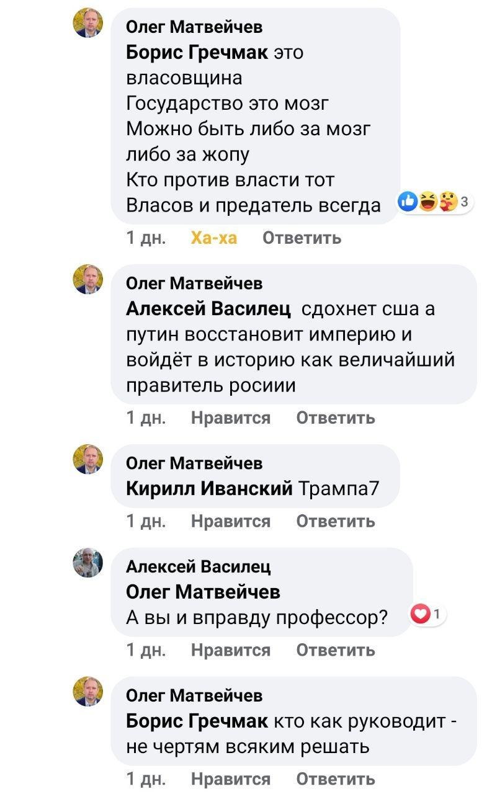Toggle the Ха-ха reaction under the власовщина comment
This screenshot has width=492, height=794.
pyautogui.click(x=214, y=238)
